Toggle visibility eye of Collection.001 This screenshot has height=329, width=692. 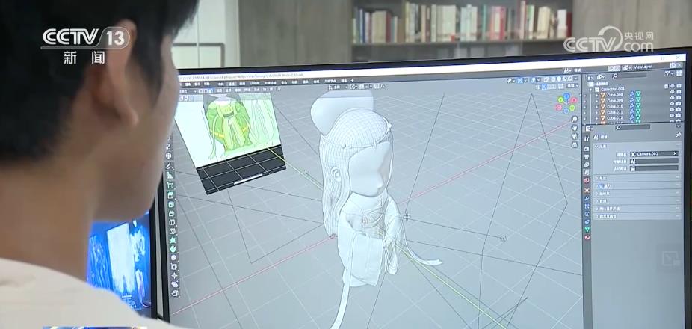[x=671, y=89]
